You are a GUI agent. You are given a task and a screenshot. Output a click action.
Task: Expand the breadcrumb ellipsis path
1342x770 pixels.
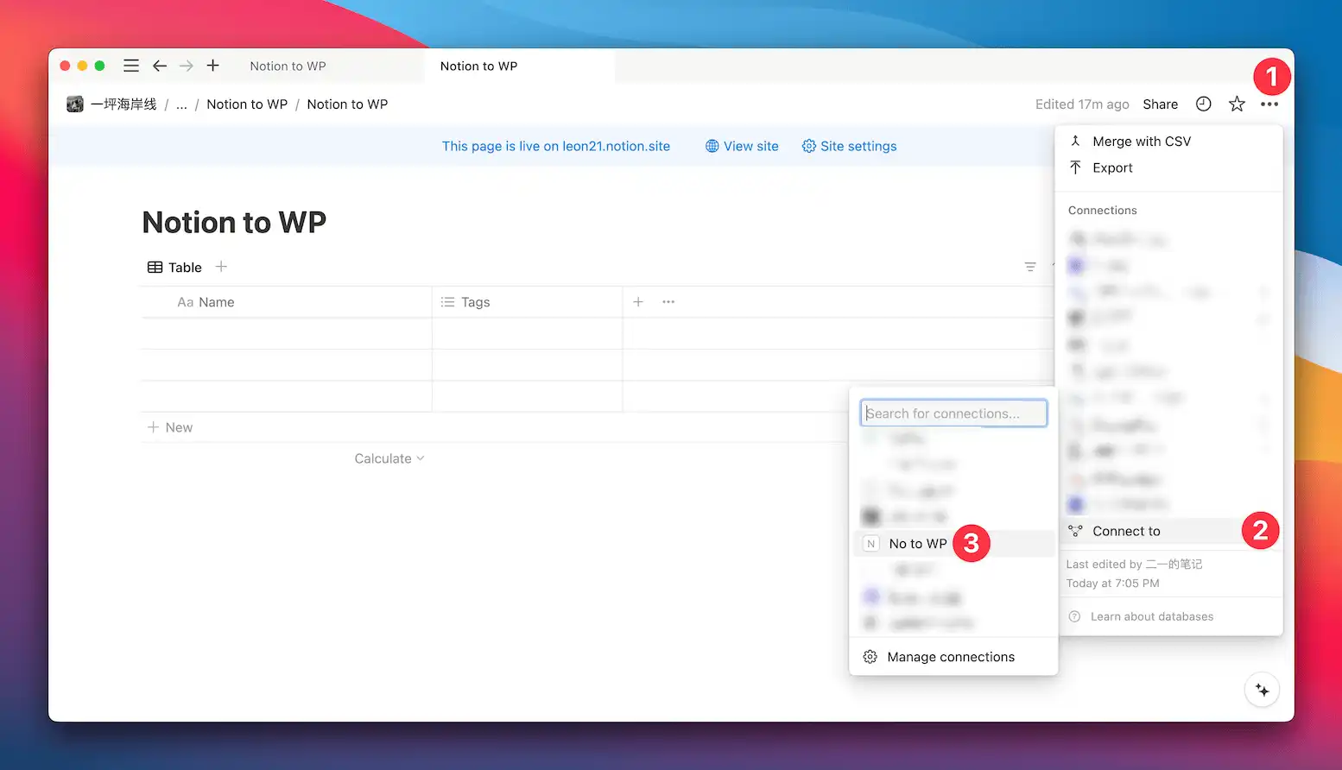181,104
